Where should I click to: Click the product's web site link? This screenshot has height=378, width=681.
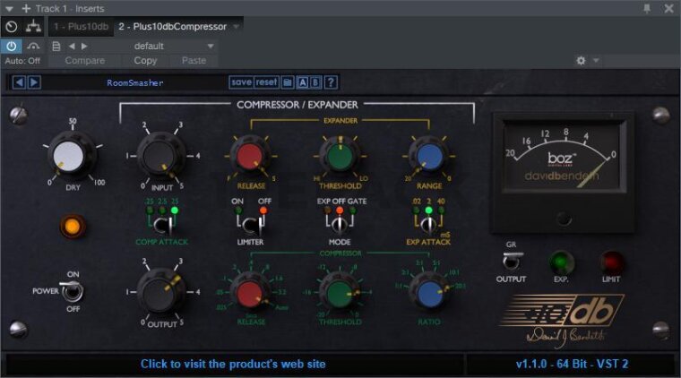click(x=233, y=365)
